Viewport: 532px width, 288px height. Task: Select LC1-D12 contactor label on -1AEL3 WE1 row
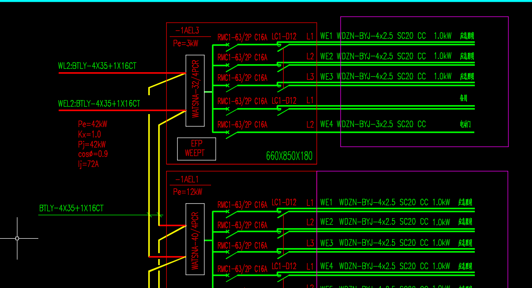click(x=284, y=36)
